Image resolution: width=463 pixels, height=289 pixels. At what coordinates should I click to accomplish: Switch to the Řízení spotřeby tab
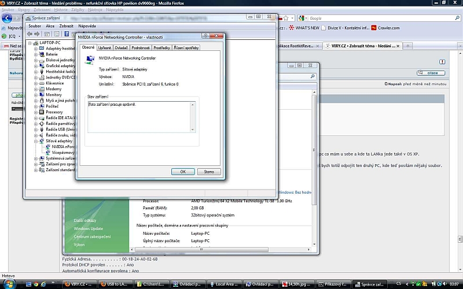pos(186,48)
